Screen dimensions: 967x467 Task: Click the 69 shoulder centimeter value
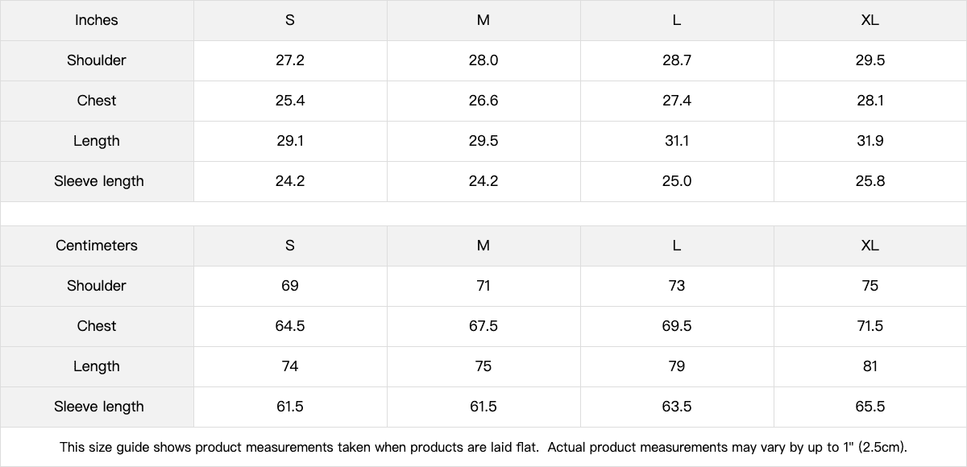[290, 286]
